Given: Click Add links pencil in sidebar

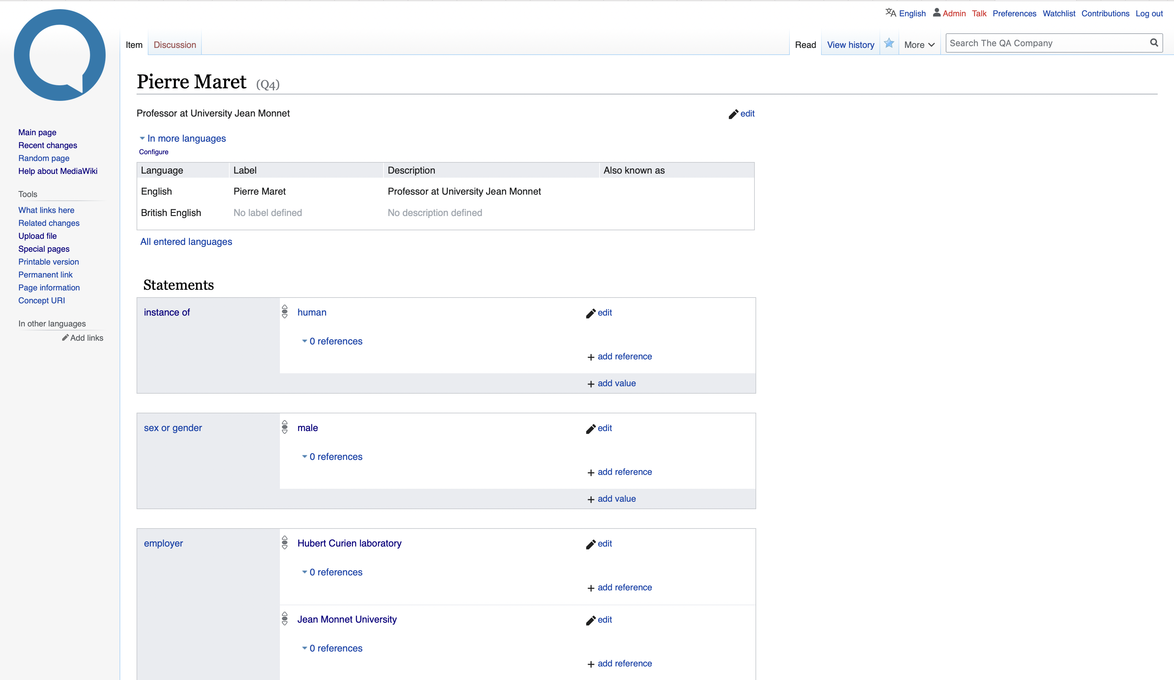Looking at the screenshot, I should click(x=83, y=338).
